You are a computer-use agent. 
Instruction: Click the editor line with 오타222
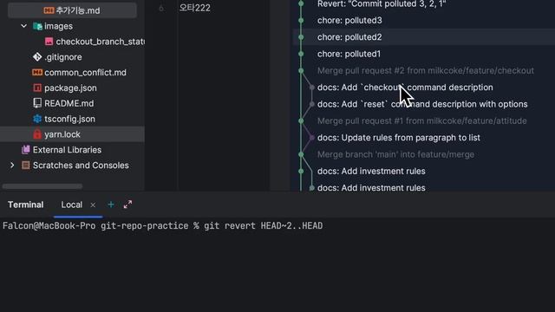(194, 8)
